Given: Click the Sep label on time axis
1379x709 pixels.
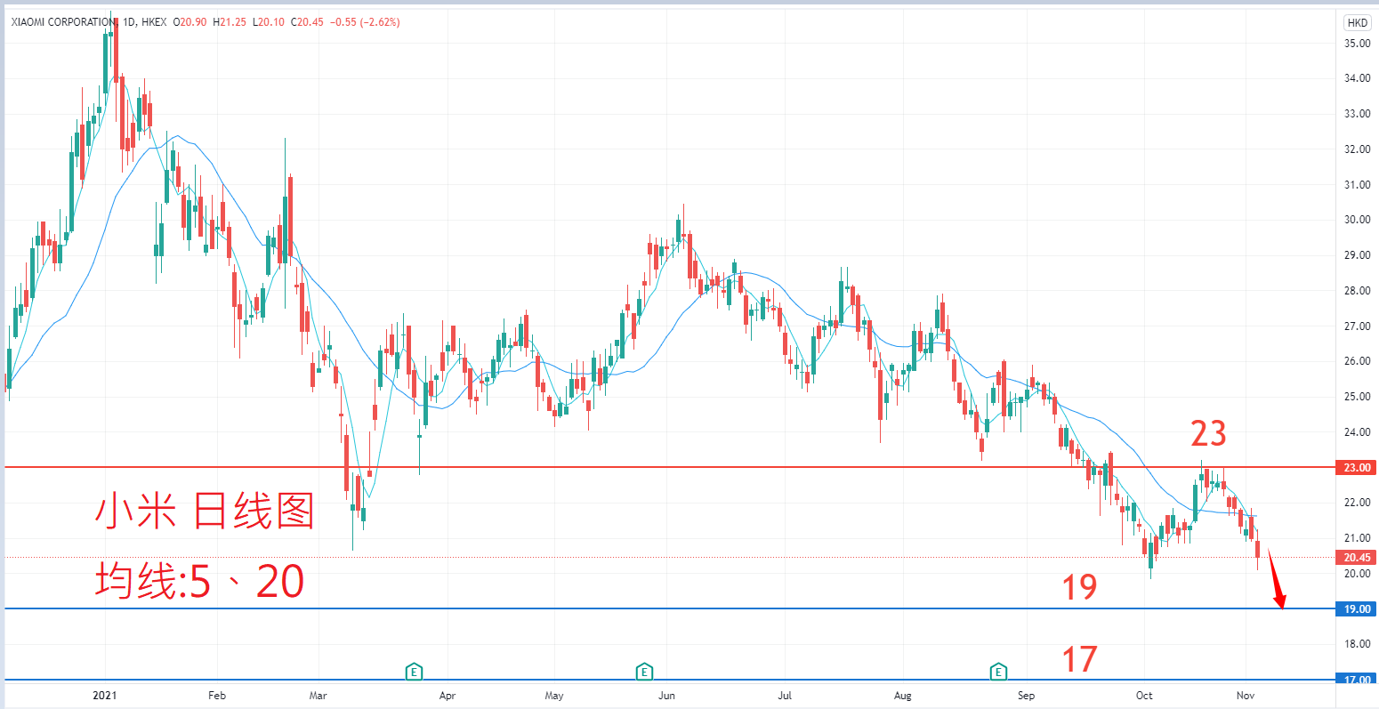Looking at the screenshot, I should 1027,696.
